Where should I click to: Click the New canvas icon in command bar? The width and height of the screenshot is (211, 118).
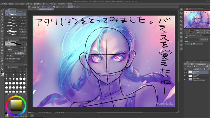[33, 7]
